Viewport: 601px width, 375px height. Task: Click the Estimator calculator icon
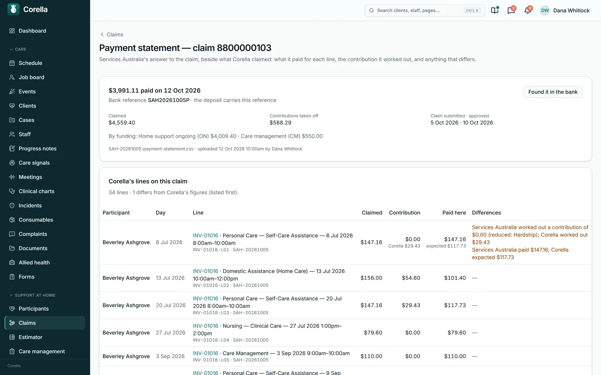click(12, 337)
